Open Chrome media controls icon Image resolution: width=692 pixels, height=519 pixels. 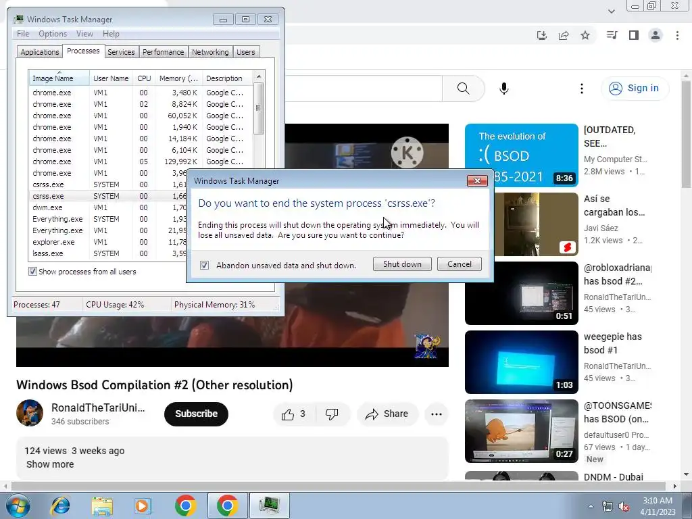(x=612, y=35)
